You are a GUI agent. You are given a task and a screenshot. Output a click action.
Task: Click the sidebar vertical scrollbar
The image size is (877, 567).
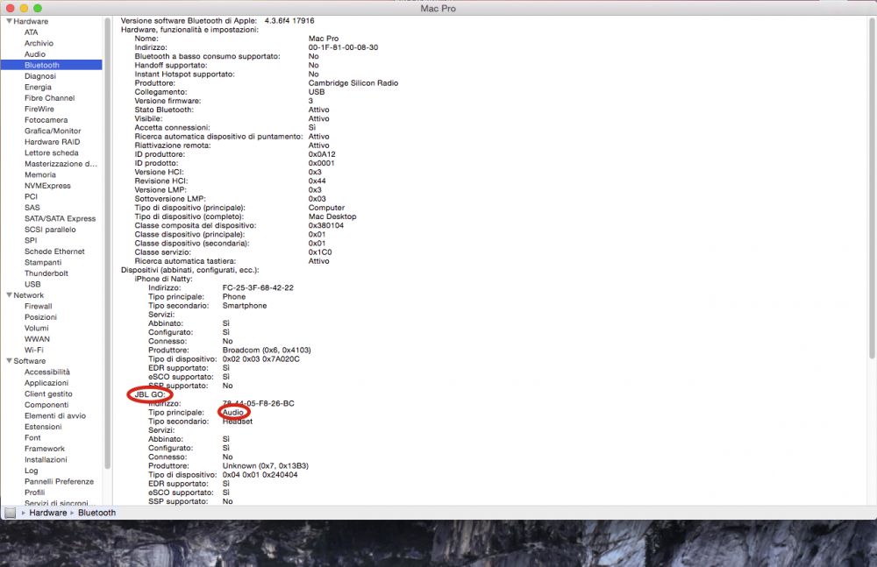[x=107, y=244]
